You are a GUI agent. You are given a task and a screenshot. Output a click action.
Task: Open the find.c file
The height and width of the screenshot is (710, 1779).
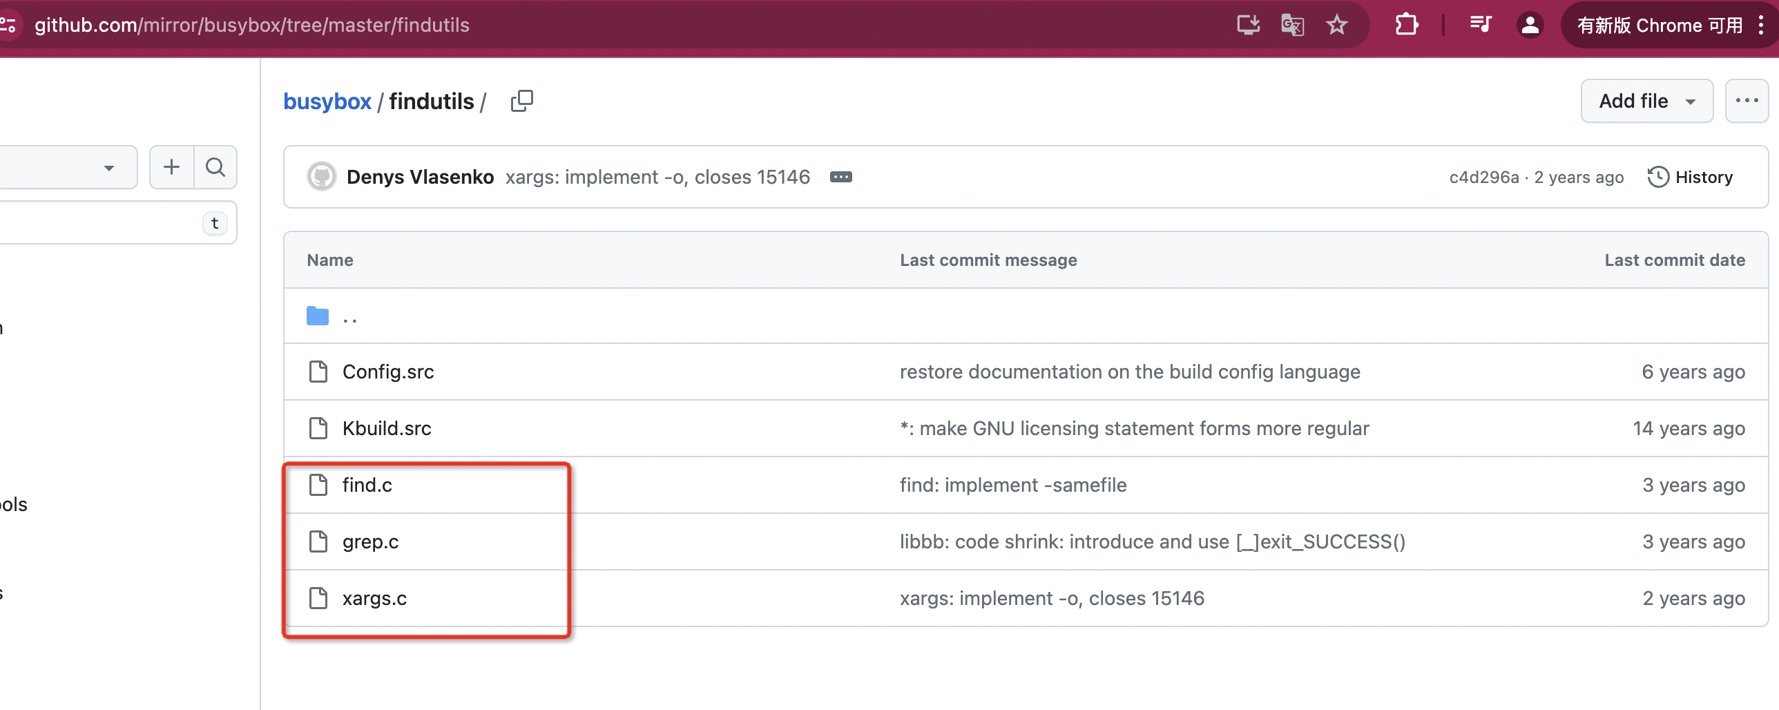[x=367, y=485]
